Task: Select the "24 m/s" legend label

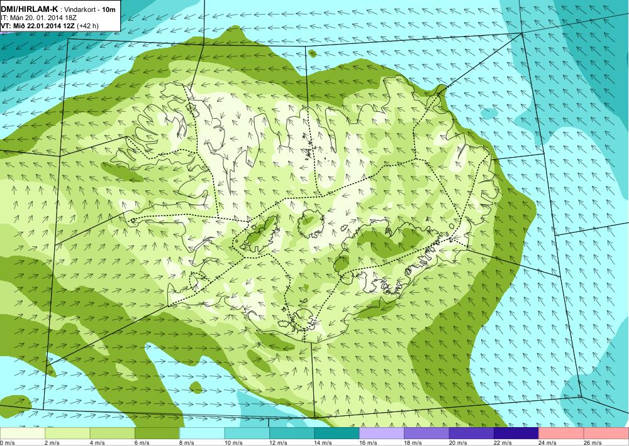Action: 548,443
